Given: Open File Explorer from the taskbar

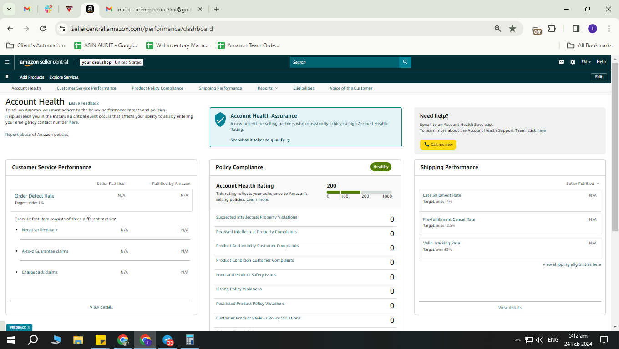Looking at the screenshot, I should point(78,340).
